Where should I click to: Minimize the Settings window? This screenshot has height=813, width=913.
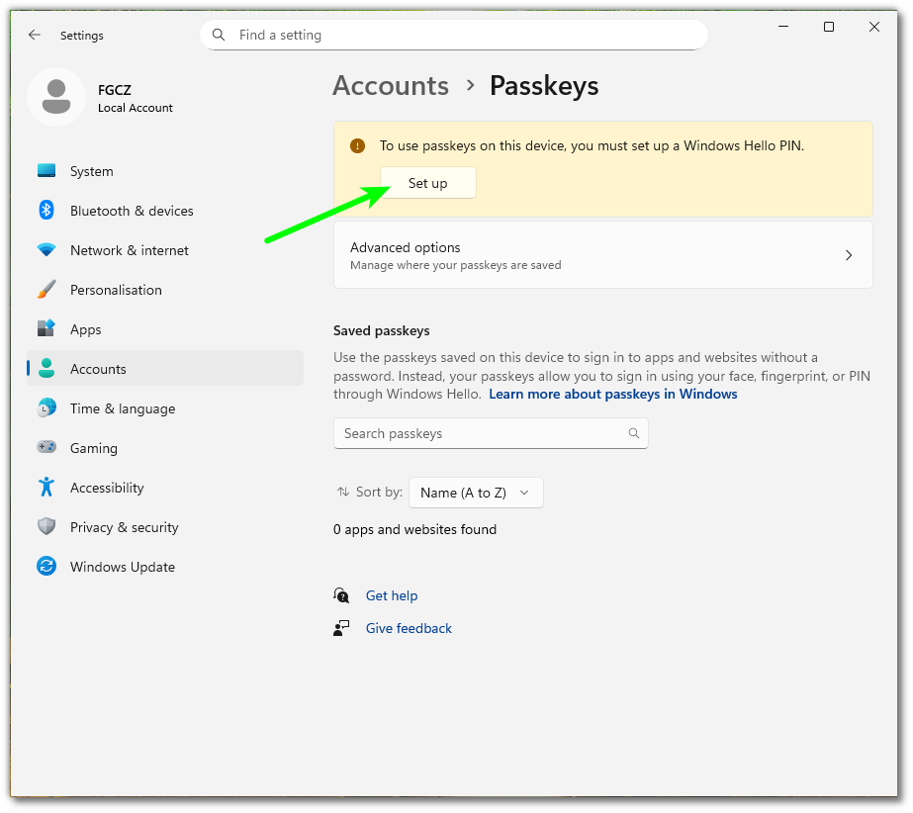click(x=783, y=27)
